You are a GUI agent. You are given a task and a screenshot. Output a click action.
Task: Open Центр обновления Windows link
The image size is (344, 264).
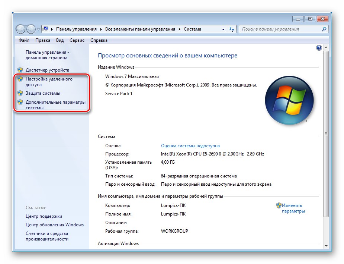click(x=55, y=225)
